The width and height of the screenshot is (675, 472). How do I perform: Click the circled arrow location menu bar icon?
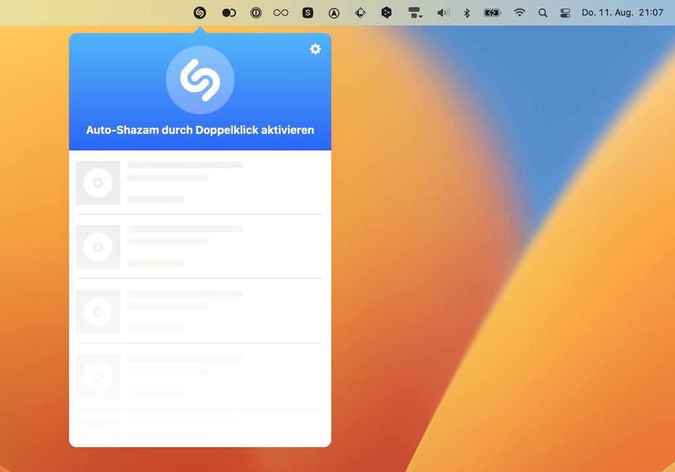point(334,13)
